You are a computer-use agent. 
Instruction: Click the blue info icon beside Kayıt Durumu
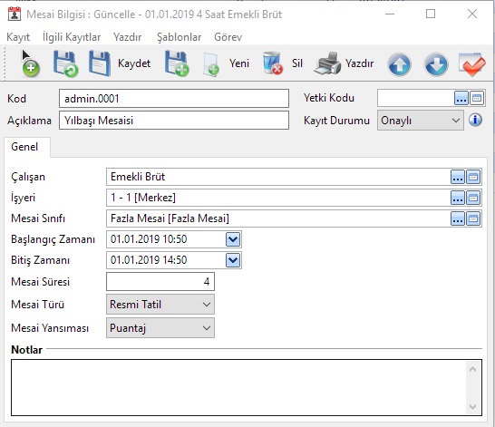[x=475, y=120]
